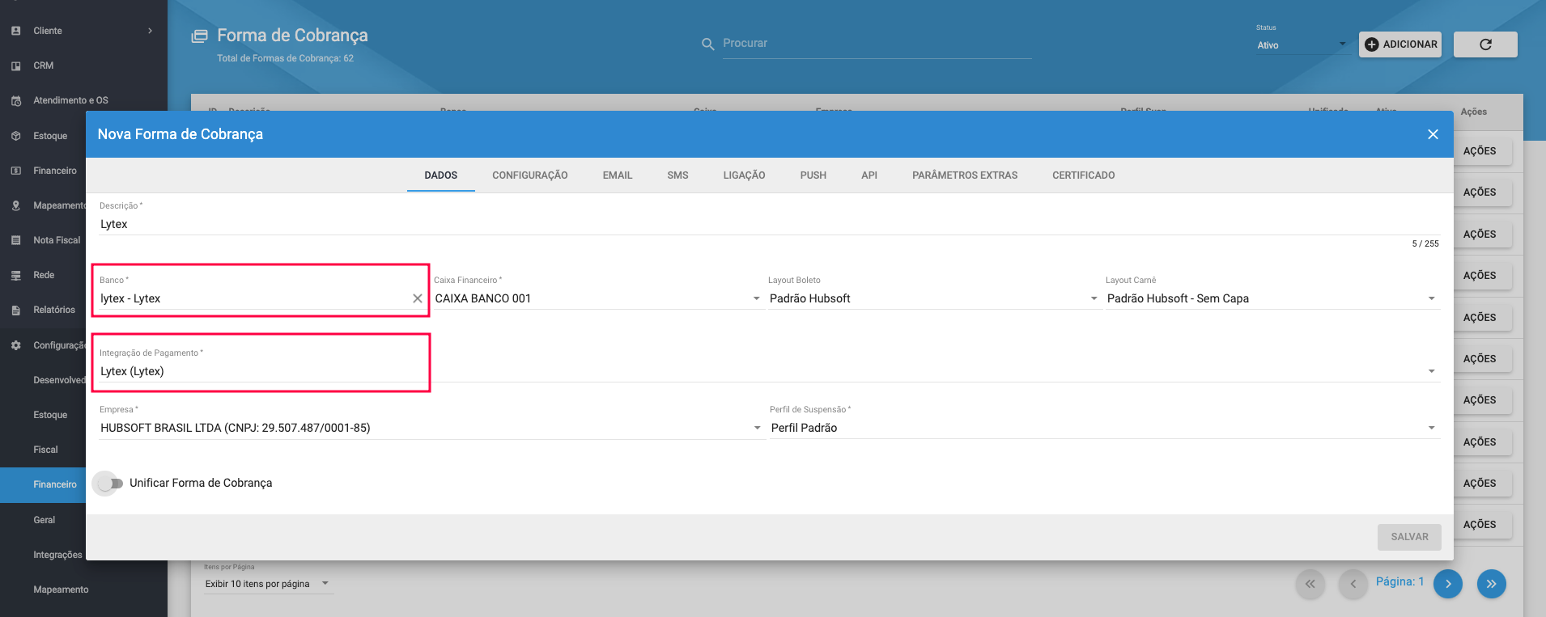This screenshot has height=617, width=1546.
Task: Switch to the LIGAÇÃO tab
Action: point(745,175)
